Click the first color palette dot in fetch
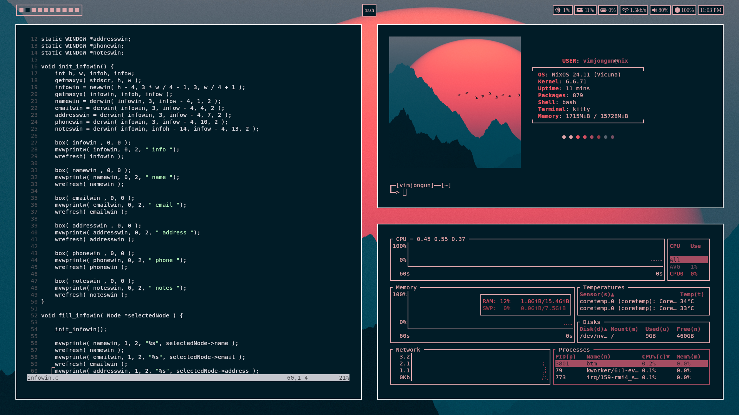739x415 pixels. coord(564,137)
